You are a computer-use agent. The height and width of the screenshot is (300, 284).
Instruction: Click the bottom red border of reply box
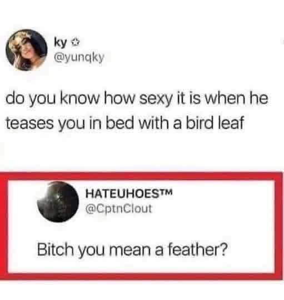(142, 277)
